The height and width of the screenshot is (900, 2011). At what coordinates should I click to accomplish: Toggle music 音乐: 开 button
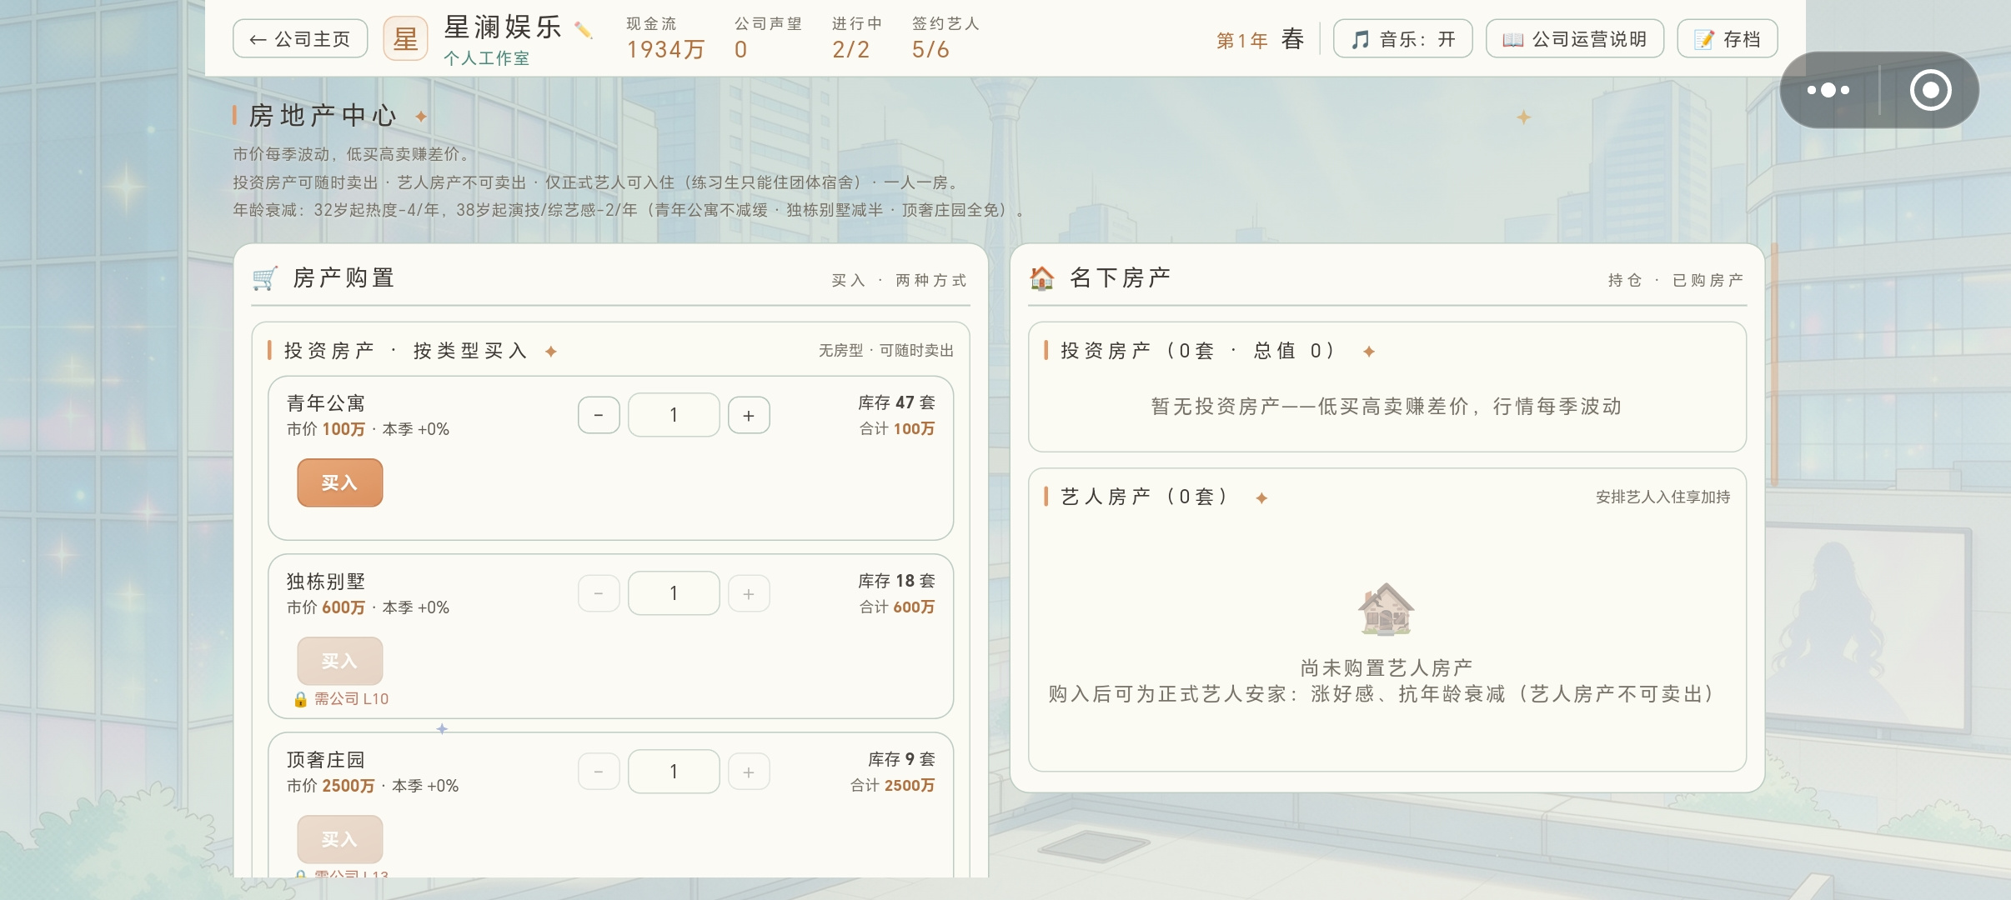click(1402, 38)
